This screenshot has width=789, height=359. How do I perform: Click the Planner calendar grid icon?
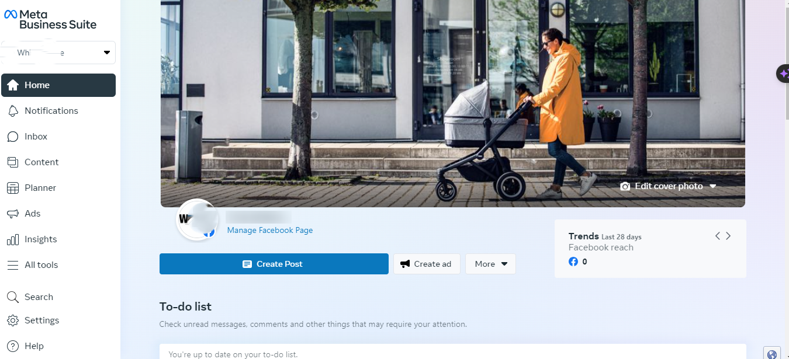point(13,188)
